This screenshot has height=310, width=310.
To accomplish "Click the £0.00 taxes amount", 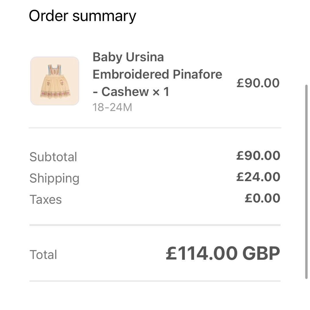I will coord(262,198).
